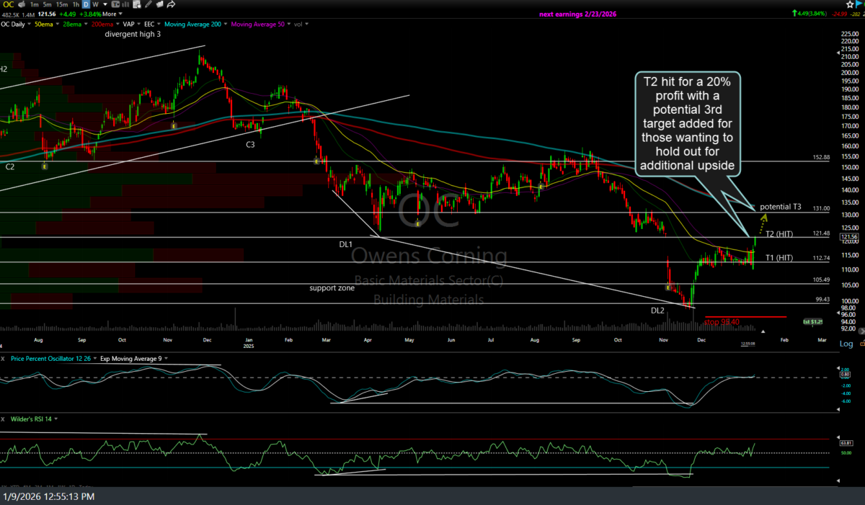
Task: Expand the More quote details dropdown
Action: tap(110, 14)
